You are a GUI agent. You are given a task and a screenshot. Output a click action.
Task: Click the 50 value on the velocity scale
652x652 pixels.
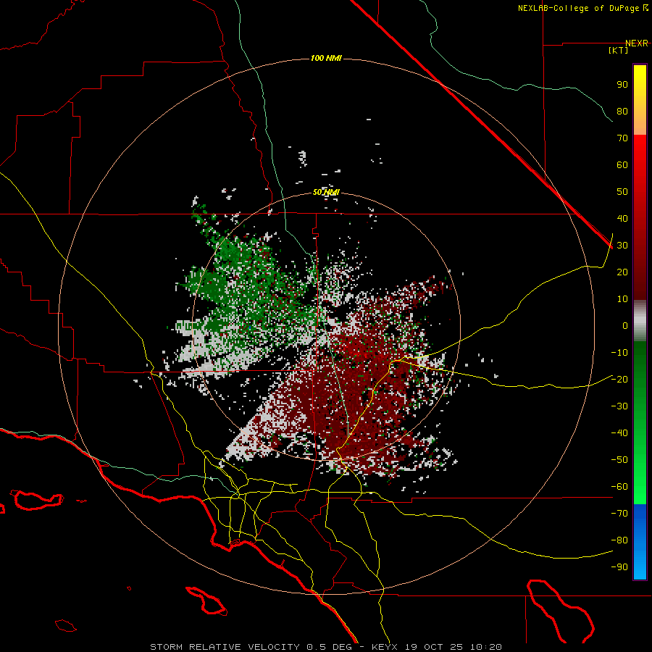(622, 192)
